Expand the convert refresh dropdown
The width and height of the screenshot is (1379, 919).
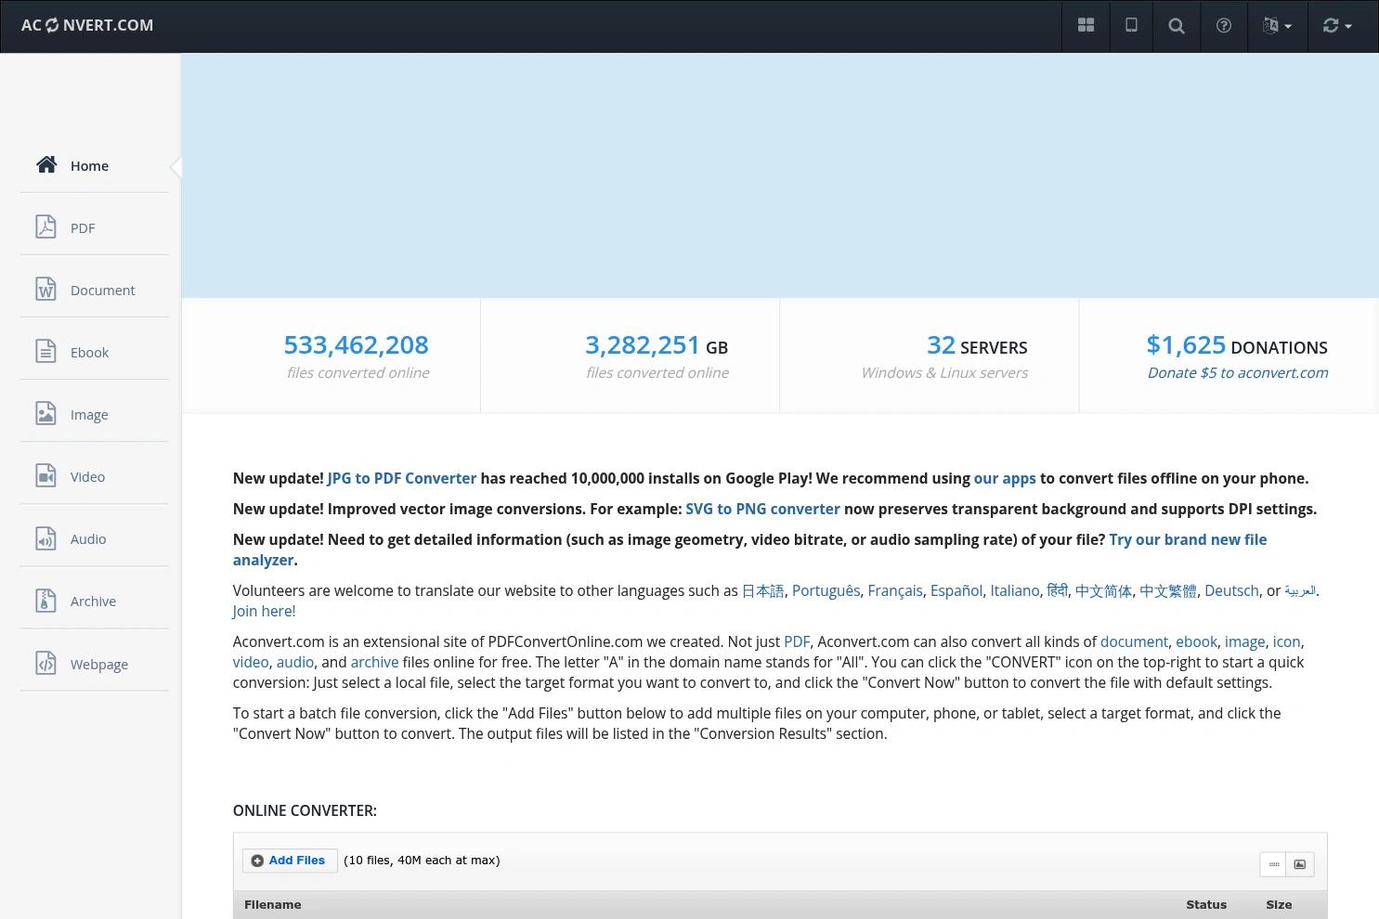1337,26
